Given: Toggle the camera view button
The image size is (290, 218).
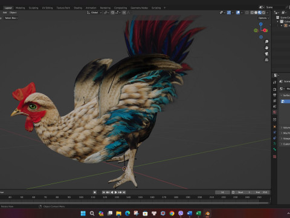Looking at the screenshot, I should [266, 54].
